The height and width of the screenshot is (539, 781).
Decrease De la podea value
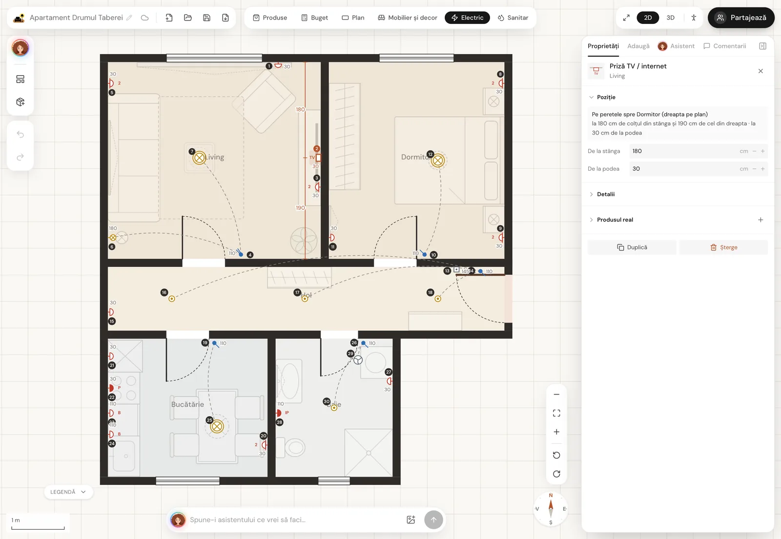754,169
